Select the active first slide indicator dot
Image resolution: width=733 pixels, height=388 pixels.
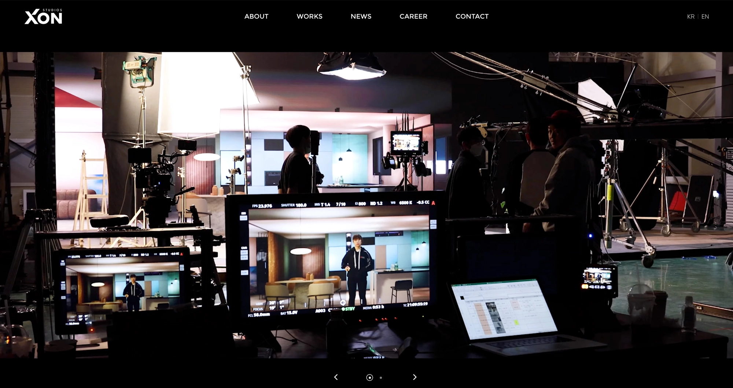click(x=369, y=377)
